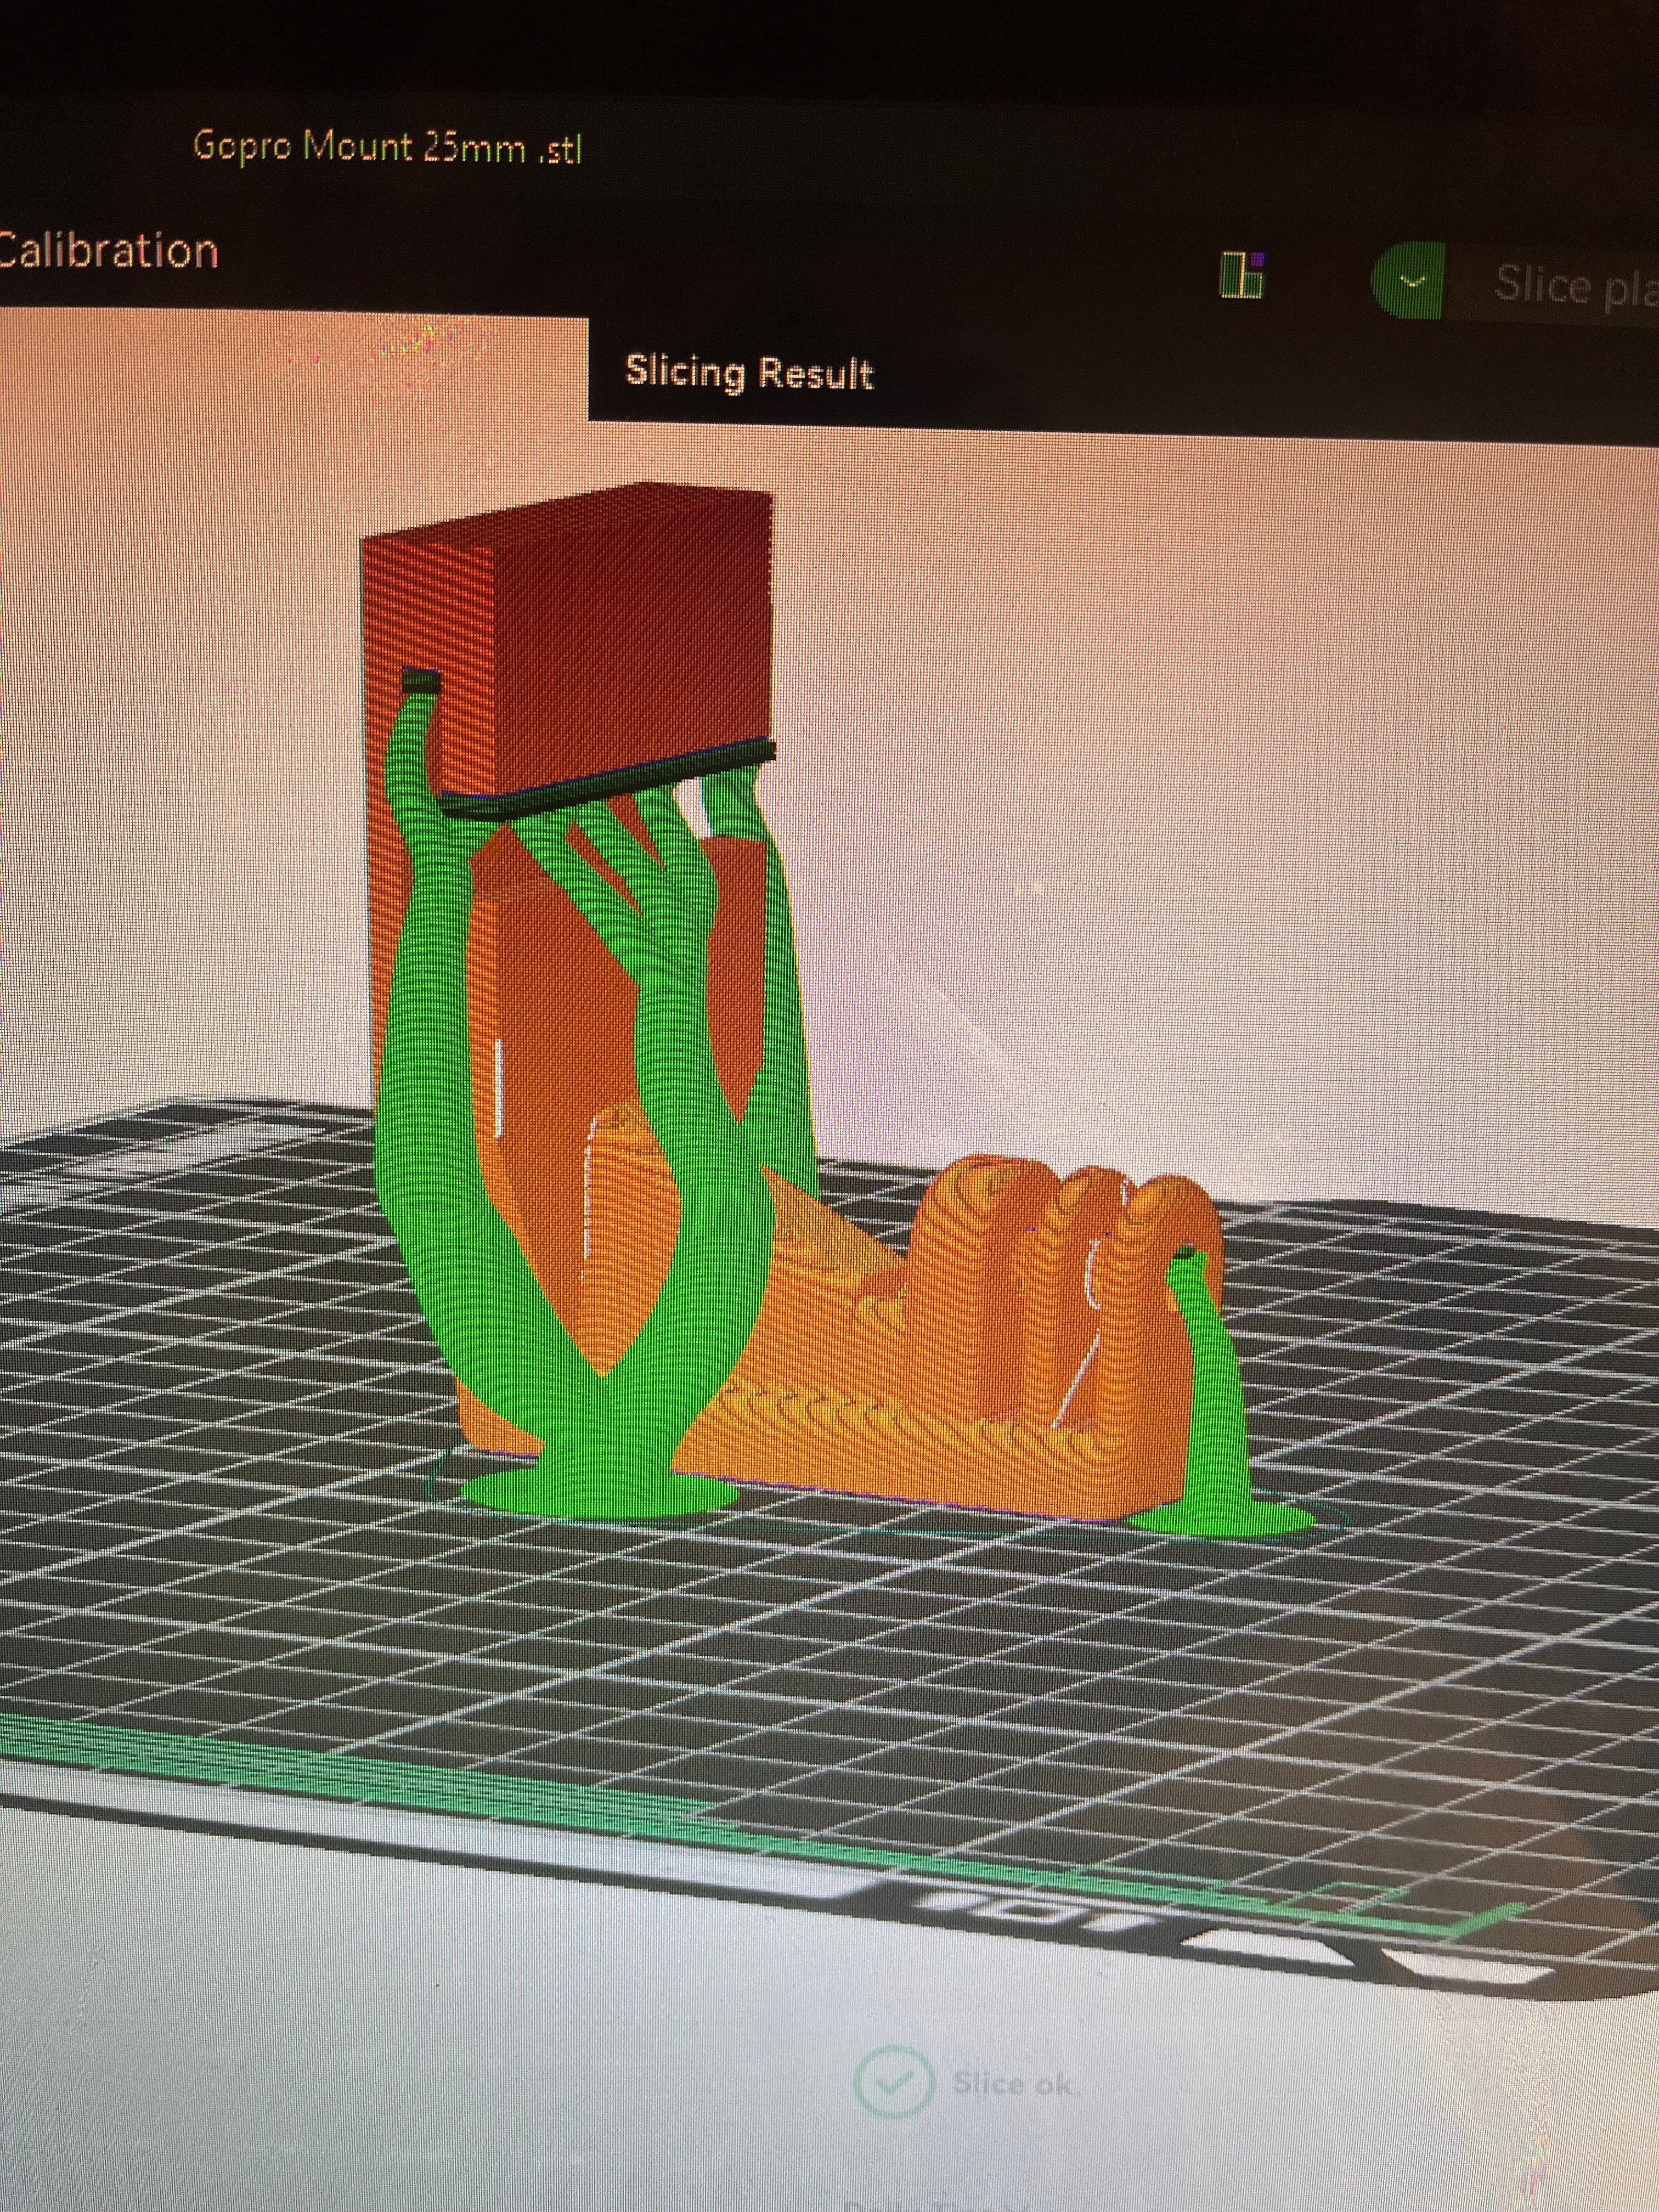This screenshot has height=2212, width=1659.
Task: Expand the green slice options dropdown arrow
Action: (x=1410, y=282)
